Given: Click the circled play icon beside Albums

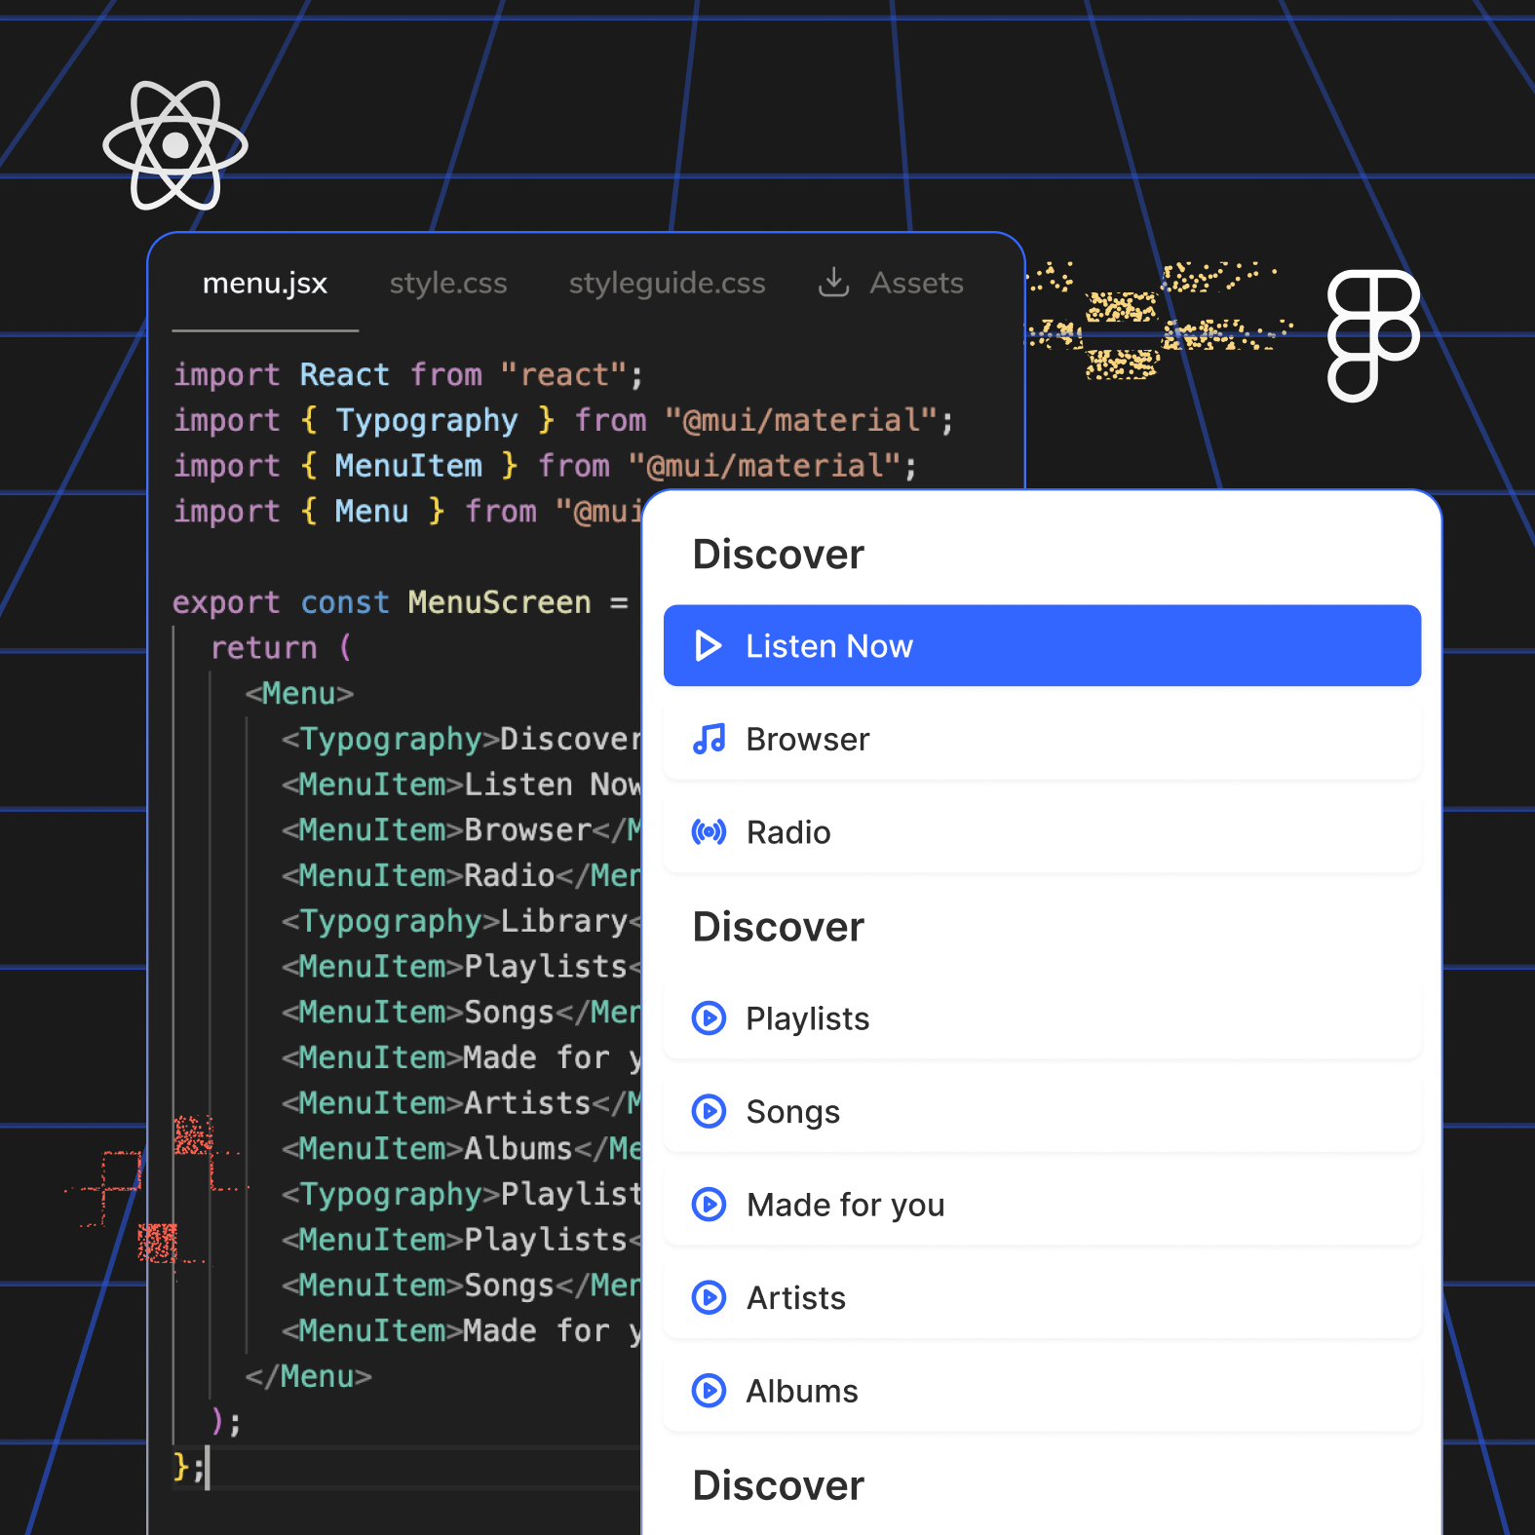Looking at the screenshot, I should (709, 1391).
